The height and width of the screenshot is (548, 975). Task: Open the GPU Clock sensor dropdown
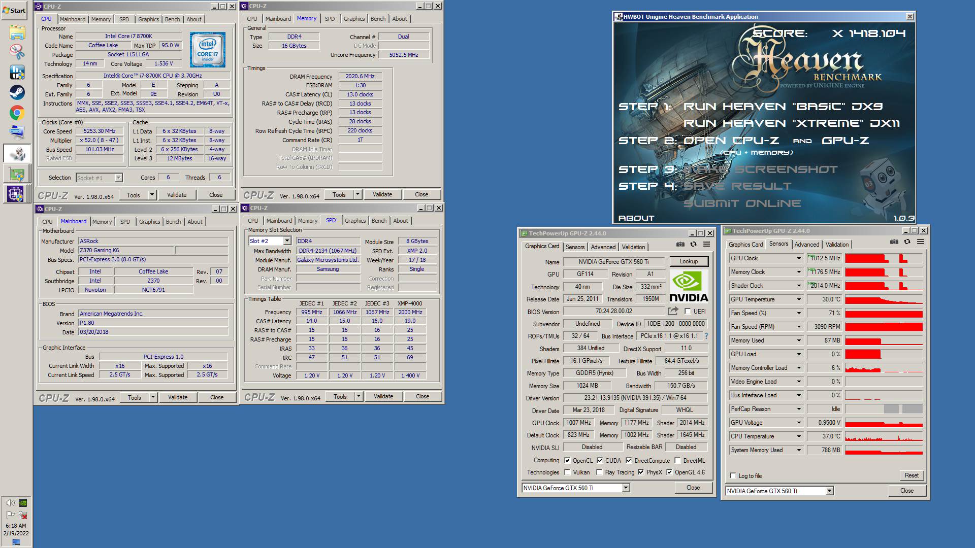(798, 258)
